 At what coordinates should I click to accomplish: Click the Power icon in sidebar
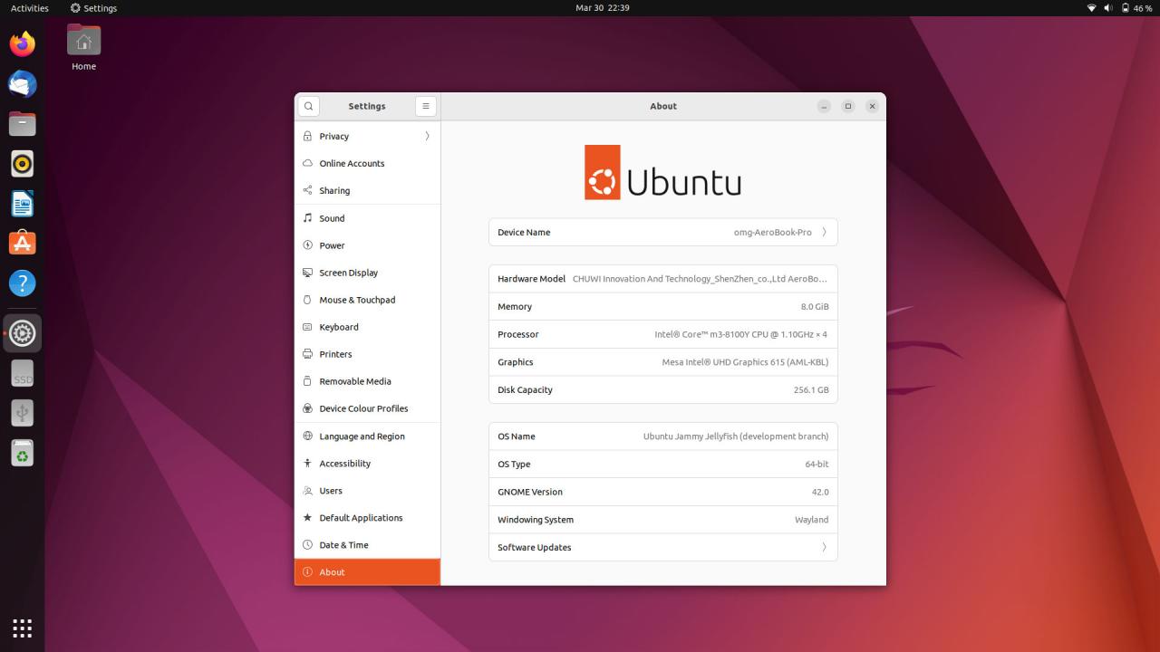307,245
